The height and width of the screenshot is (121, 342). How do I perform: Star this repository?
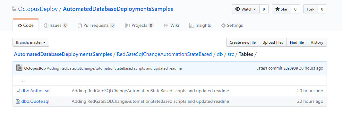281,9
